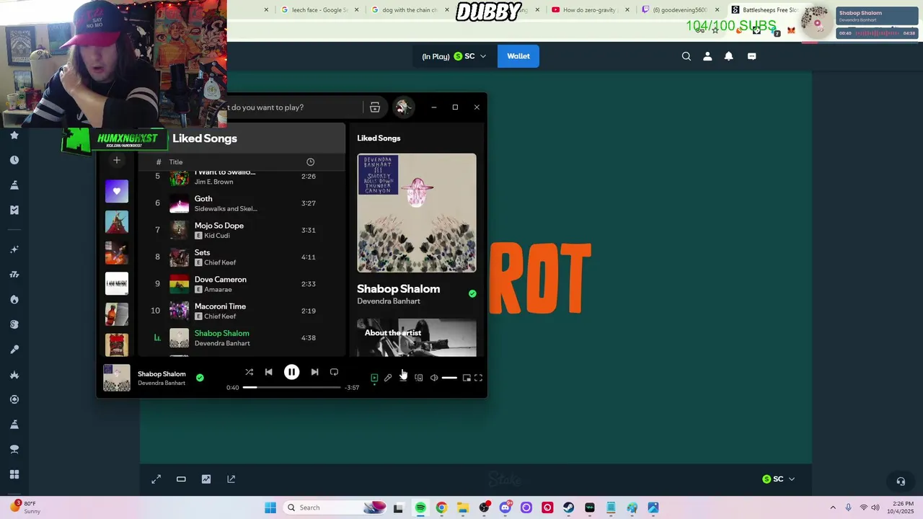Skip to next track in Spotify
The width and height of the screenshot is (923, 519).
point(314,372)
